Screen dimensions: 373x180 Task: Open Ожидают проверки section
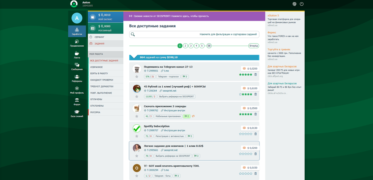click(106, 80)
